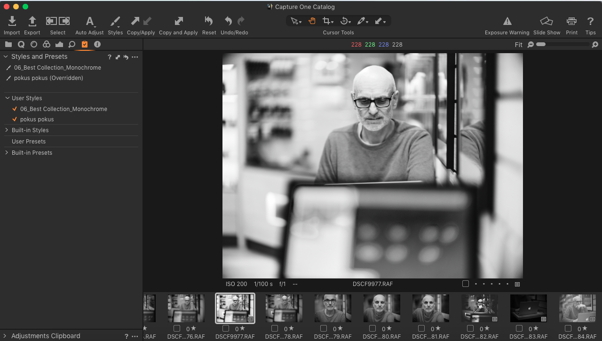The height and width of the screenshot is (341, 602).
Task: Activate the arrow selection cursor tool
Action: (295, 21)
